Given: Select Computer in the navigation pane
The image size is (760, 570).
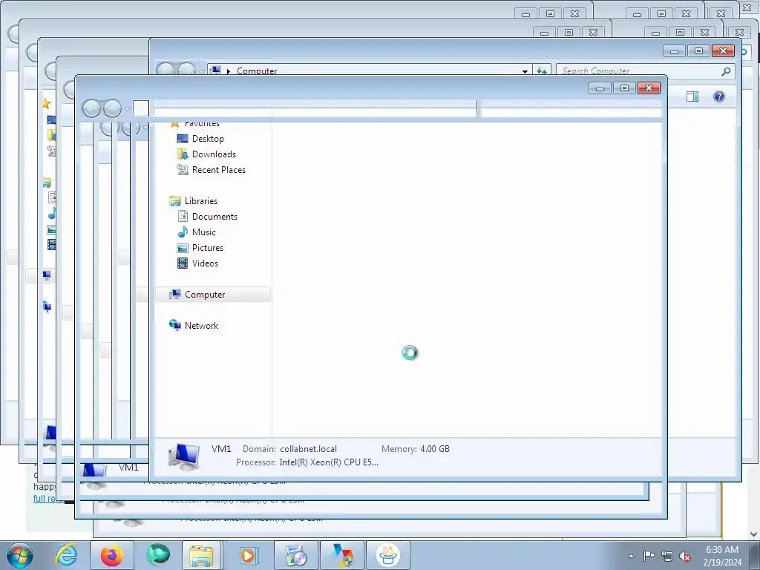Looking at the screenshot, I should coord(213,294).
